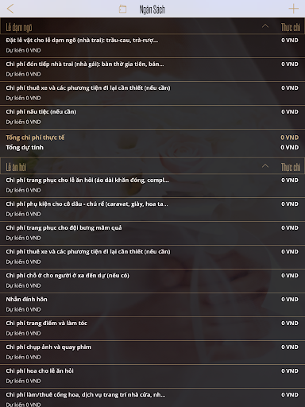Image resolution: width=305 pixels, height=407 pixels.
Task: Tap the plus icon to add budget item
Action: click(x=293, y=9)
